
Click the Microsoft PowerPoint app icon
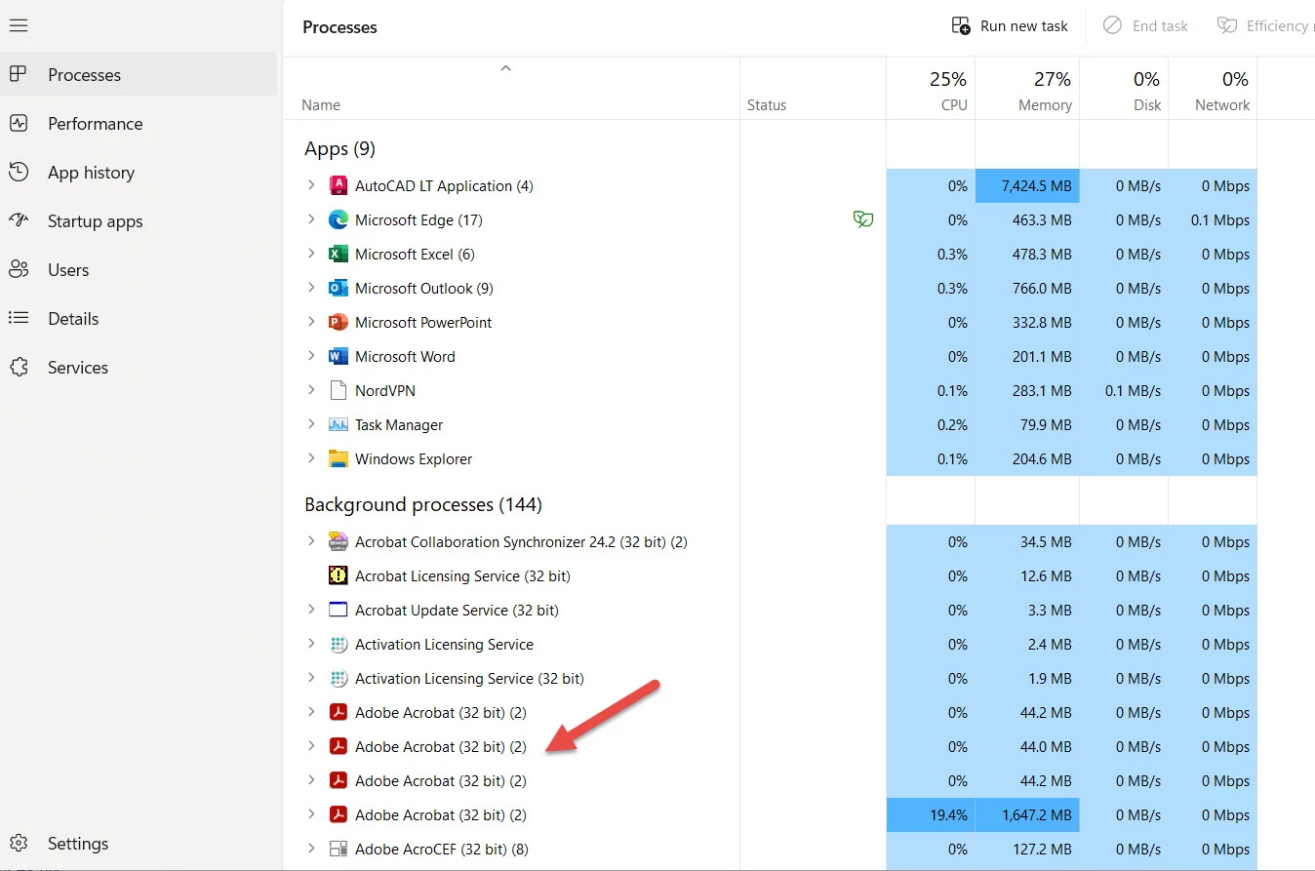point(339,322)
